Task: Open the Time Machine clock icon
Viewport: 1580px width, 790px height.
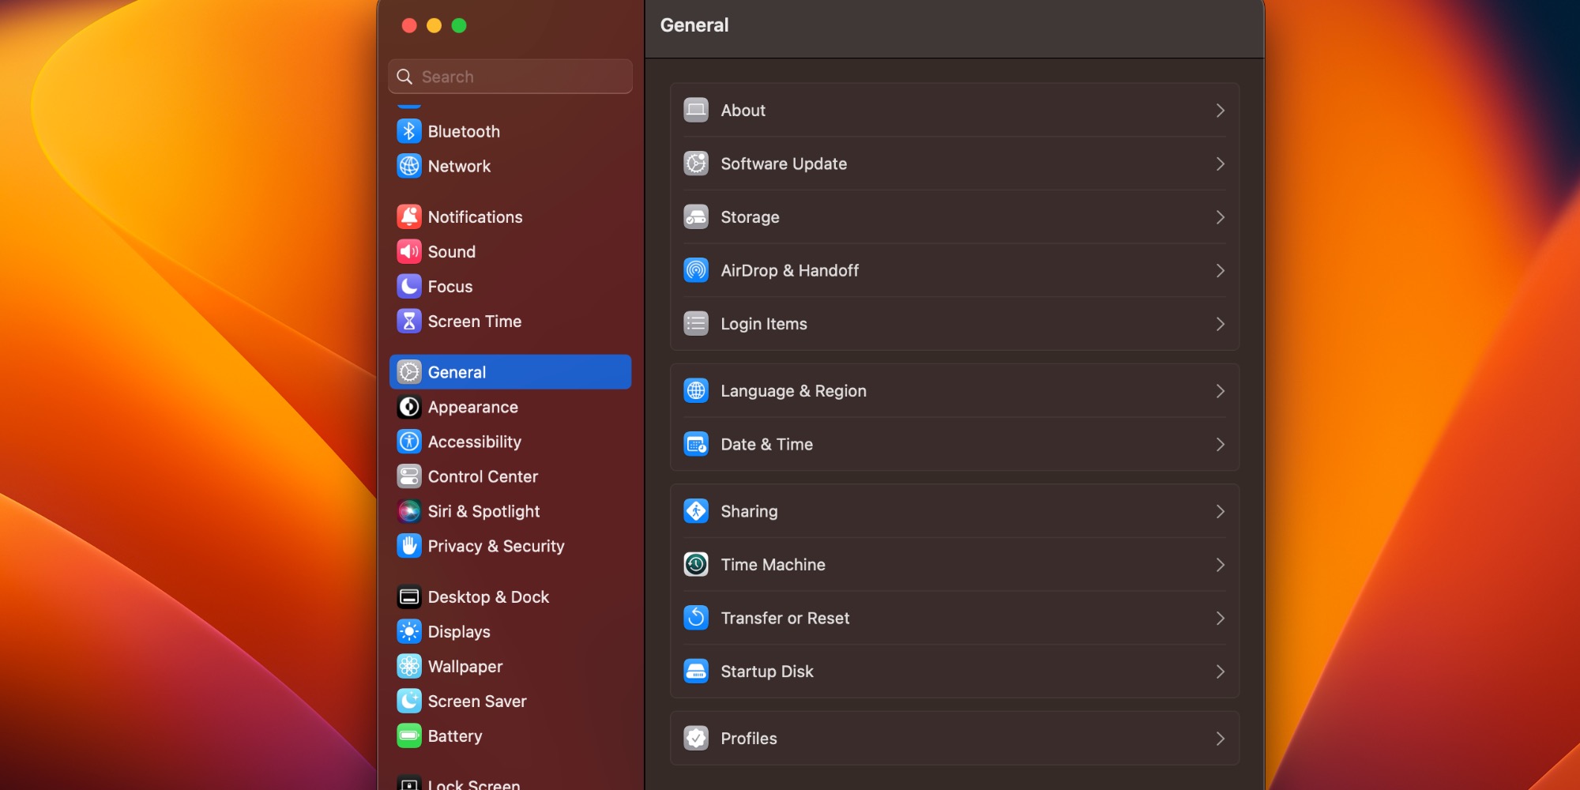Action: pyautogui.click(x=696, y=564)
